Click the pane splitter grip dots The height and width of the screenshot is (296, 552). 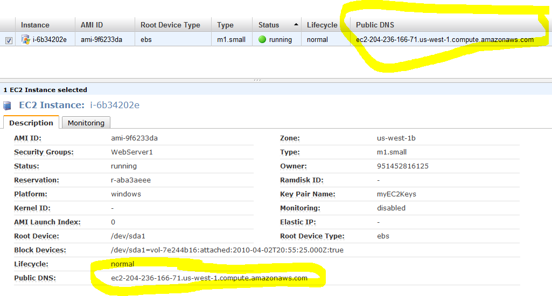(257, 80)
